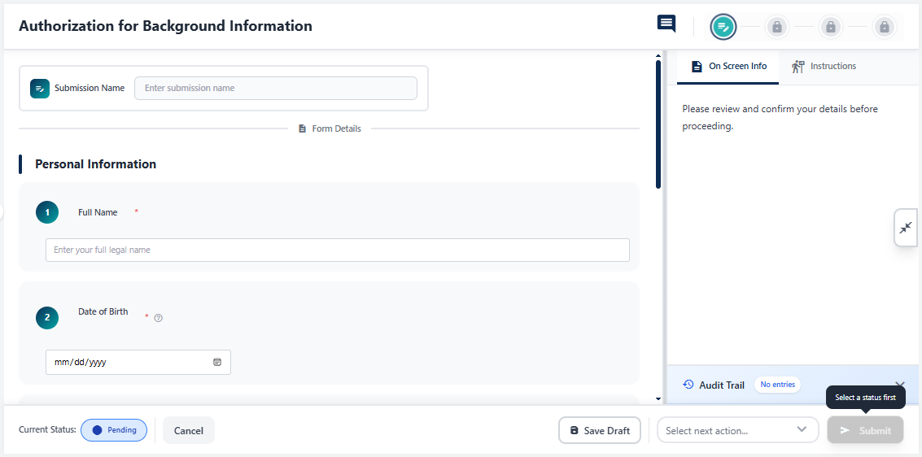Click the Pending status badge
This screenshot has height=457, width=922.
pyautogui.click(x=114, y=430)
